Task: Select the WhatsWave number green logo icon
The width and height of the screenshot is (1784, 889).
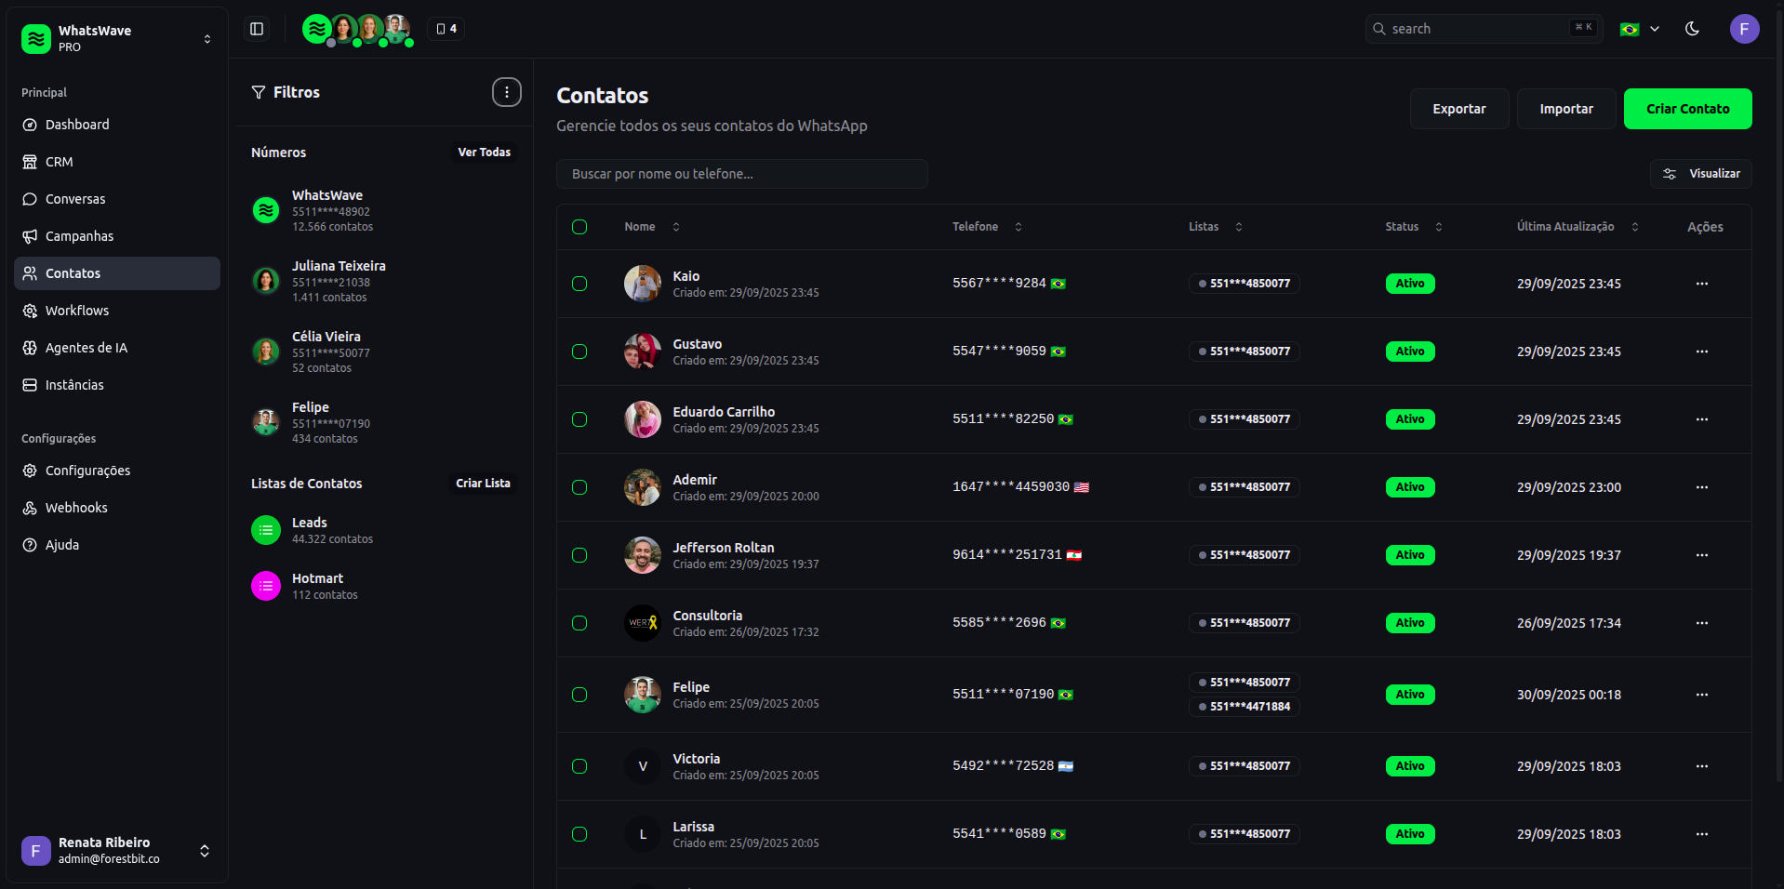Action: (x=266, y=210)
